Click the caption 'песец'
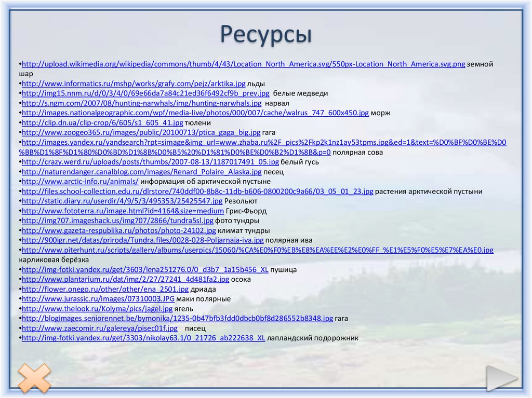This screenshot has width=532, height=398. click(273, 172)
